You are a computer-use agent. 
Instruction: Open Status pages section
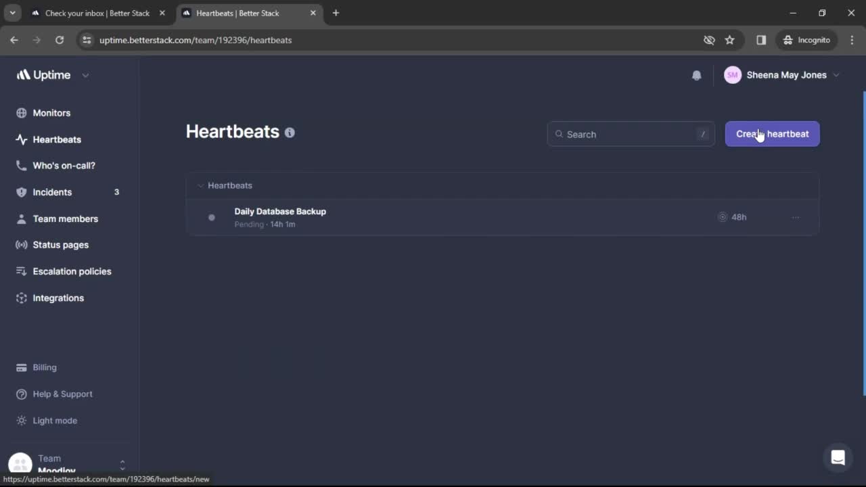tap(60, 245)
